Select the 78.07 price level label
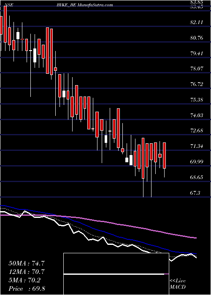 coord(197,69)
